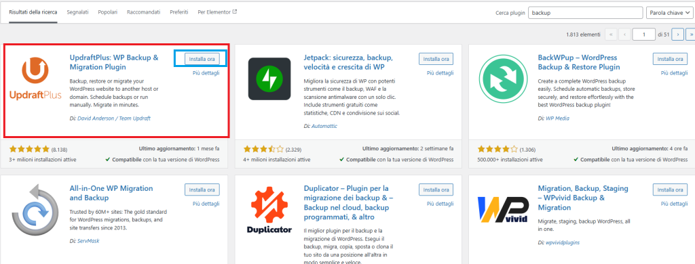Click the 500.000+ installazioni attive text

tap(510, 160)
